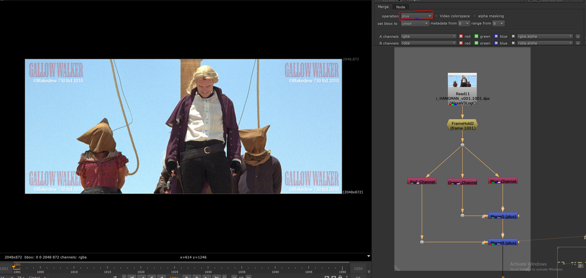Open the range from B dropdown
This screenshot has width=586, height=278.
(x=499, y=23)
